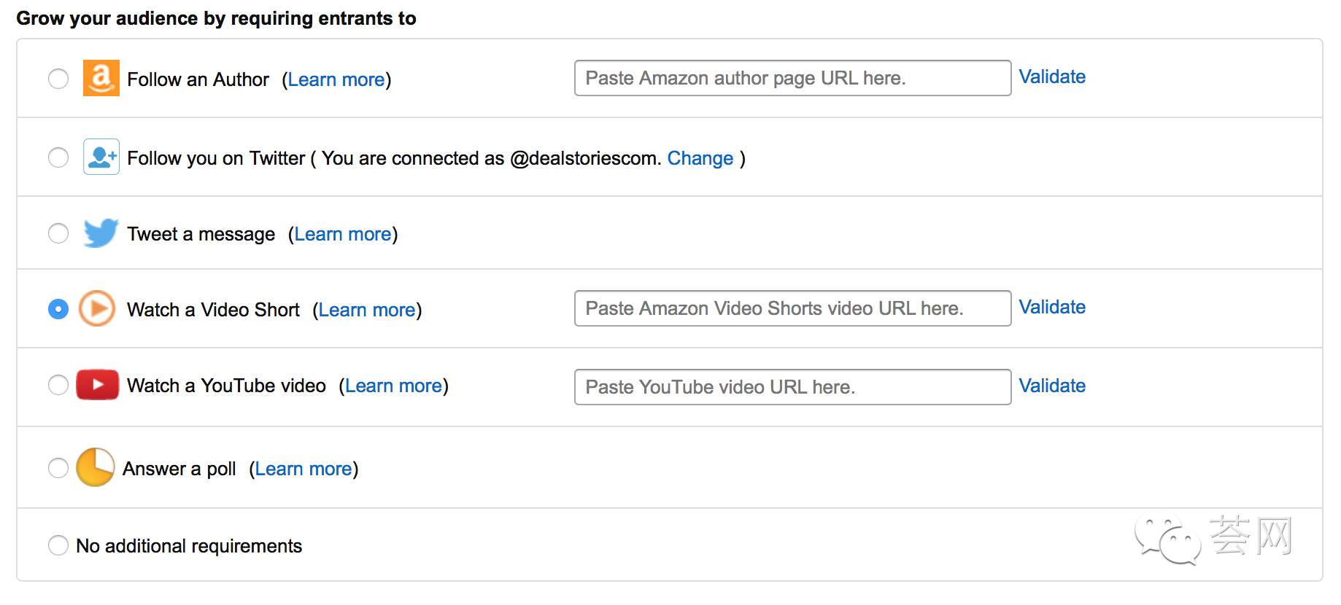Click the Twitter follow person icon
This screenshot has height=605, width=1341.
pos(101,157)
